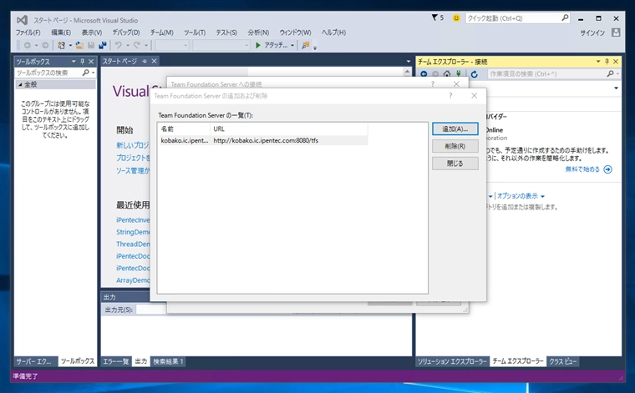Open the ツールボックス panel window options dropdown

[x=74, y=62]
